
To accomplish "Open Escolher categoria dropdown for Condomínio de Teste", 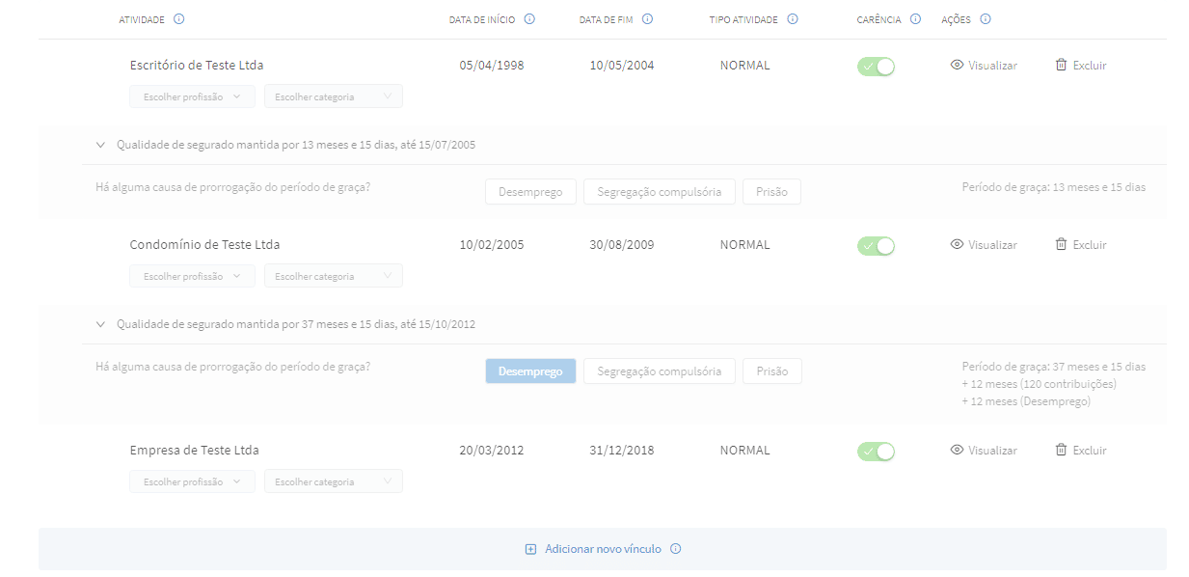I will (333, 276).
